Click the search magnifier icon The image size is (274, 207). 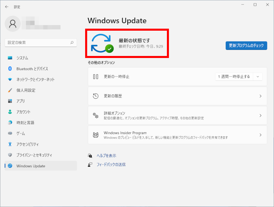point(72,43)
